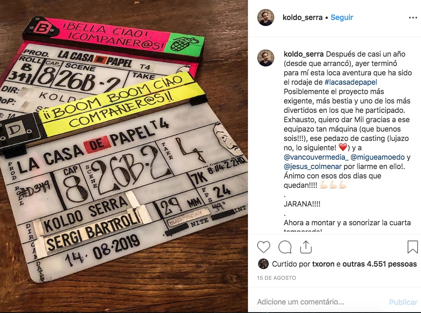Screen dimensions: 421x313
Task: Visit the @migueamoedo profile mention
Action: point(378,157)
